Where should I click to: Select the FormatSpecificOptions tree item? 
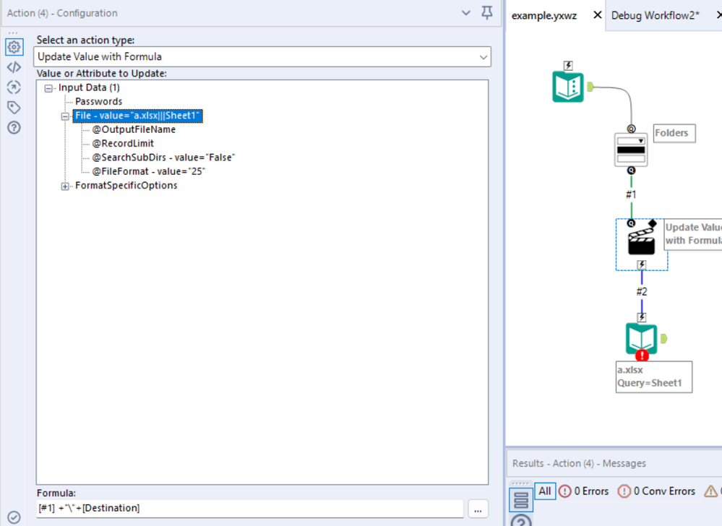click(126, 185)
